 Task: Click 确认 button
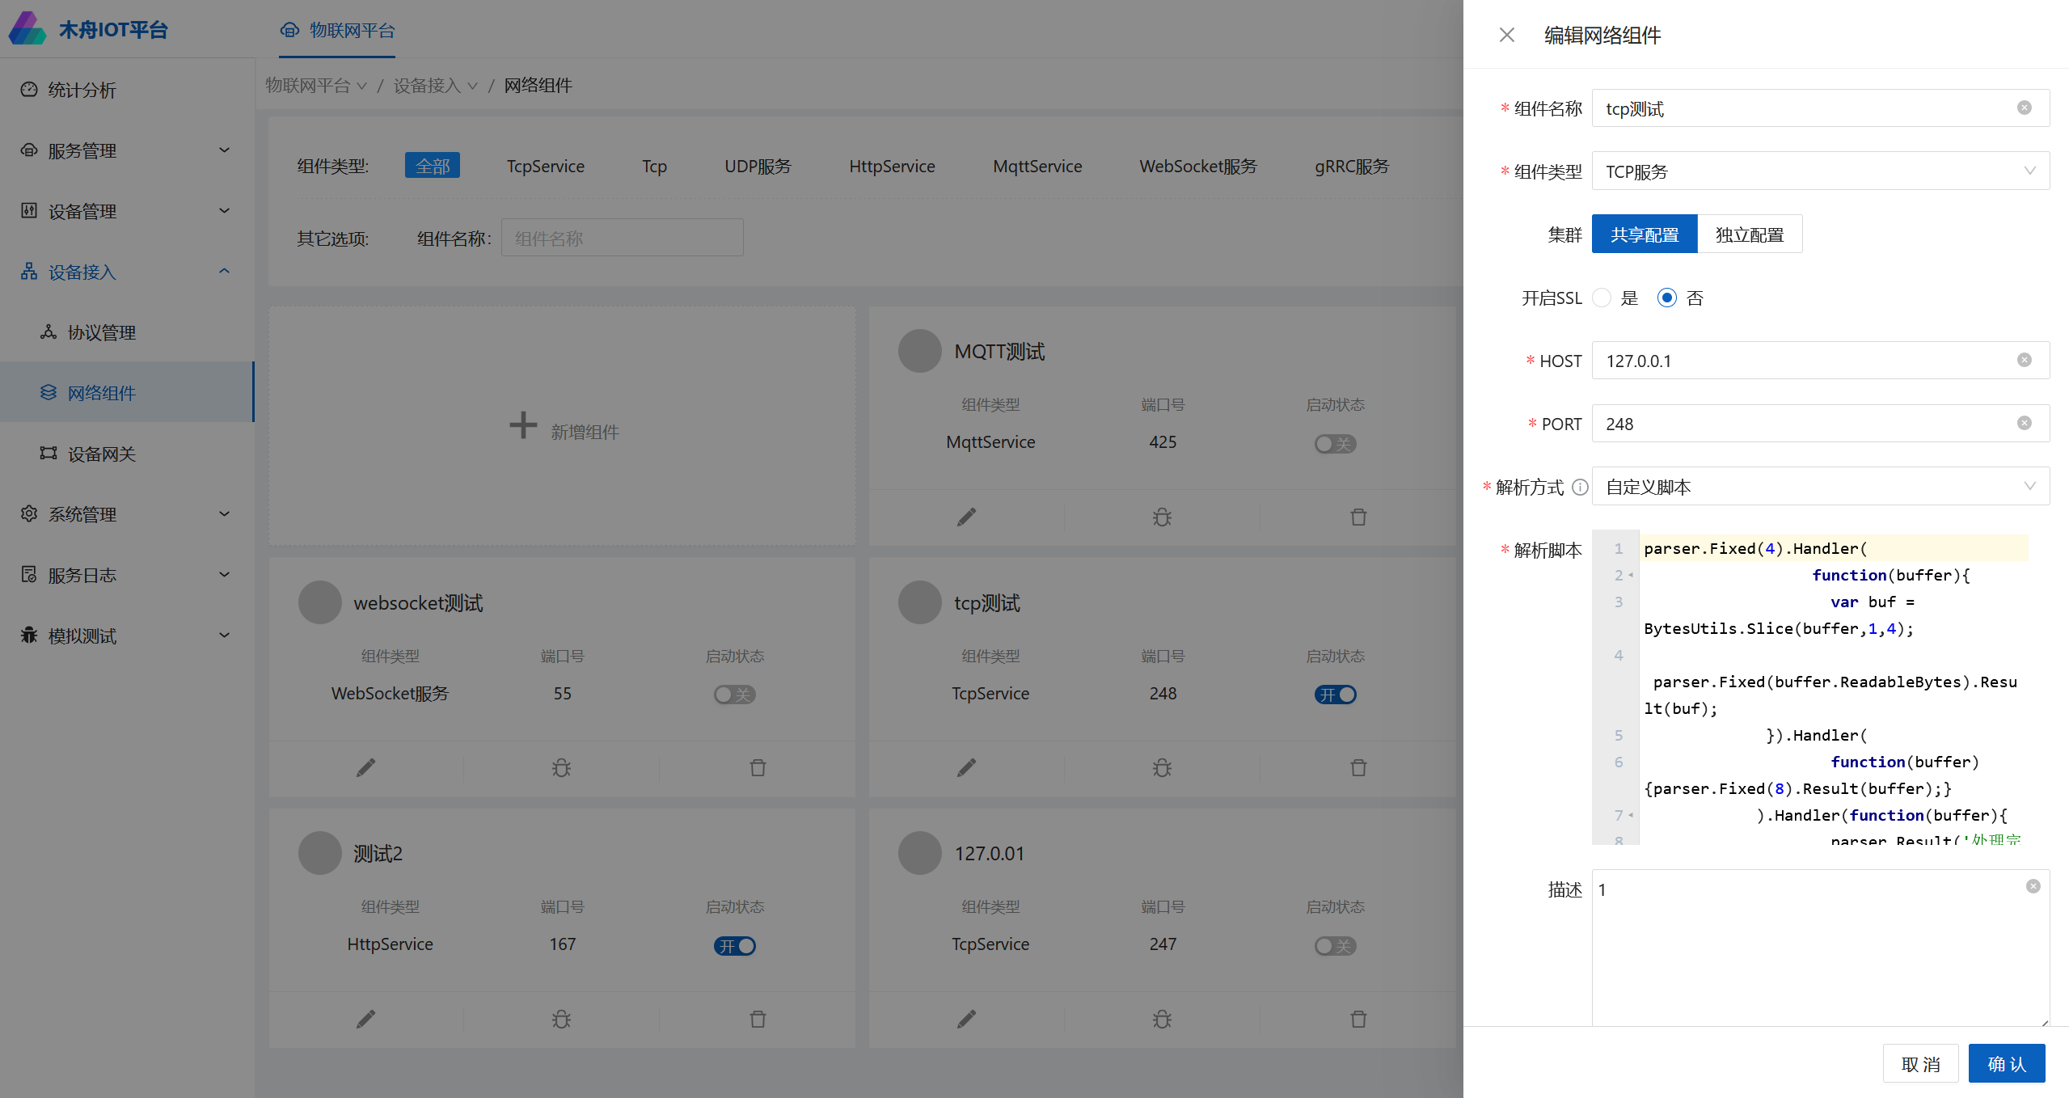pos(2007,1063)
